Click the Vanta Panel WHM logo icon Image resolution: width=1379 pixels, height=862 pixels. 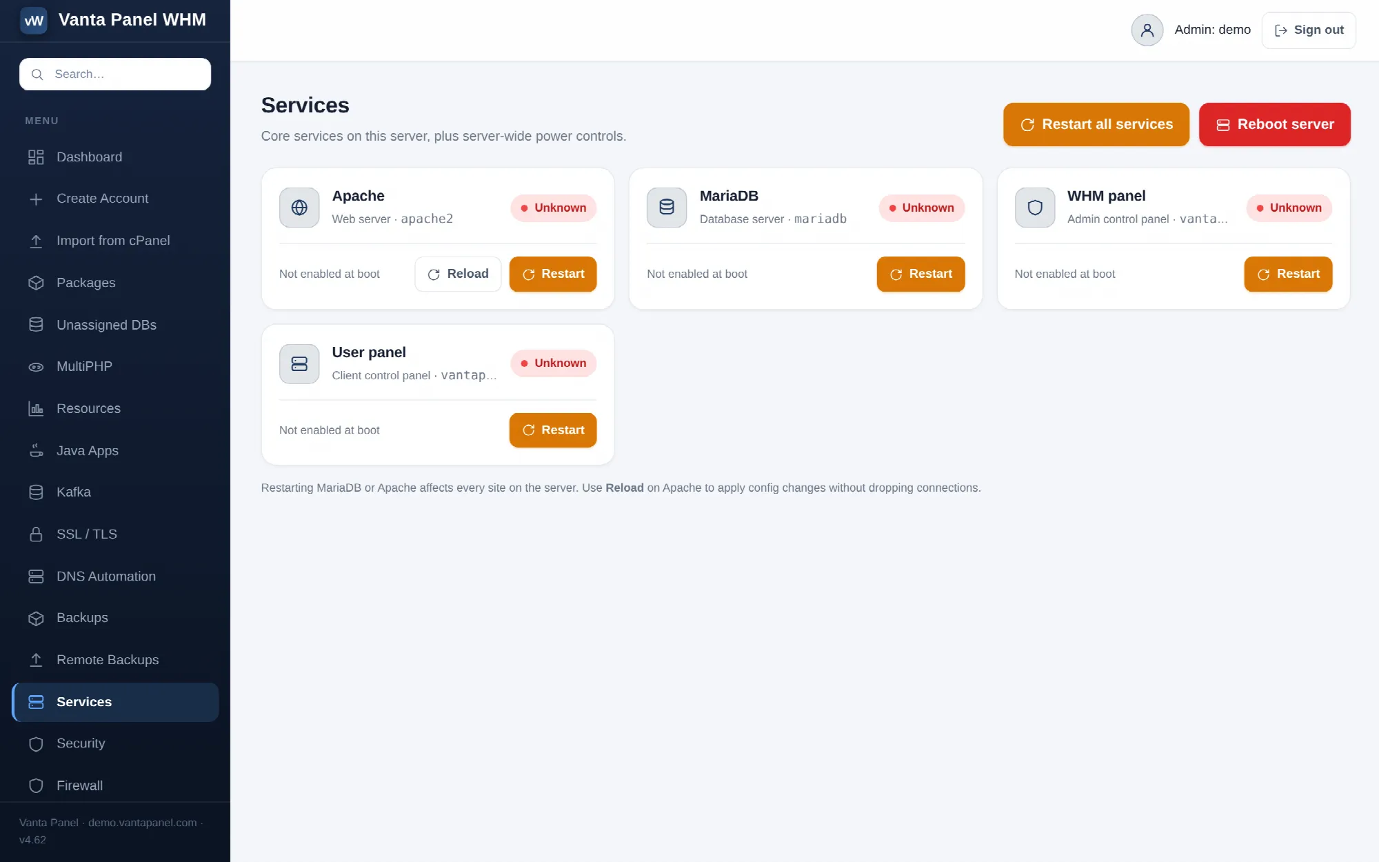coord(34,20)
